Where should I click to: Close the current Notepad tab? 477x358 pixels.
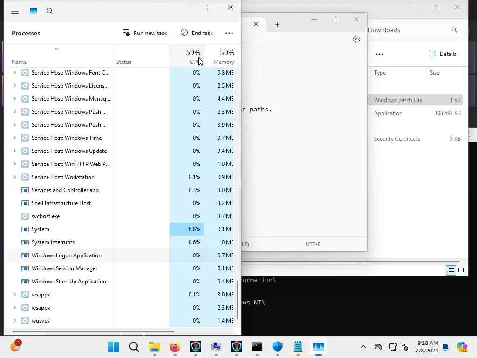point(256,24)
